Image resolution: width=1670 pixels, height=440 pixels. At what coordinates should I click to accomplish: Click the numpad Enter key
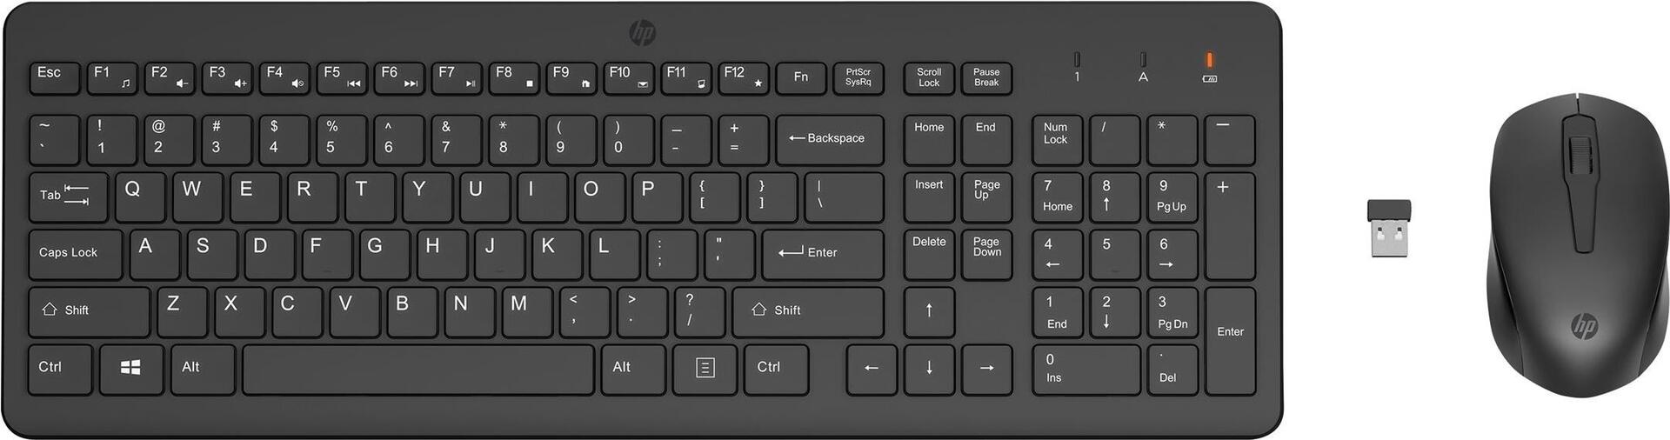tap(1230, 341)
